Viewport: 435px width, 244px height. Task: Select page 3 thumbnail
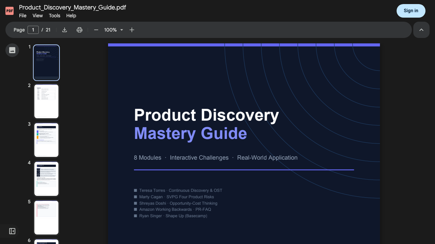pos(47,140)
